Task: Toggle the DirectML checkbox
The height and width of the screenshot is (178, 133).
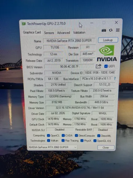Action: [99, 136]
